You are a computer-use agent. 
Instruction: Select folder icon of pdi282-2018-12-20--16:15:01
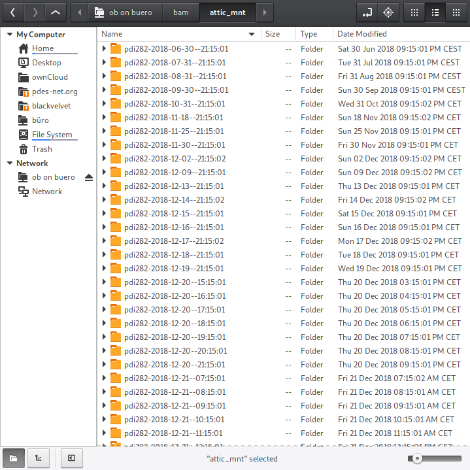click(x=116, y=295)
